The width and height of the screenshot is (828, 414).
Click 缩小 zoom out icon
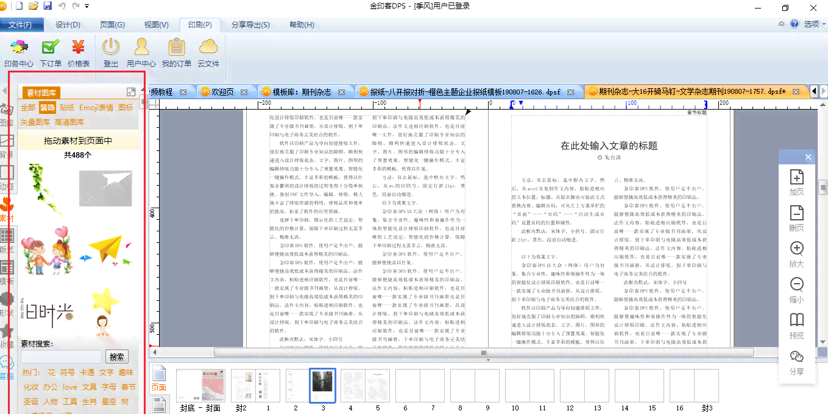tap(796, 290)
